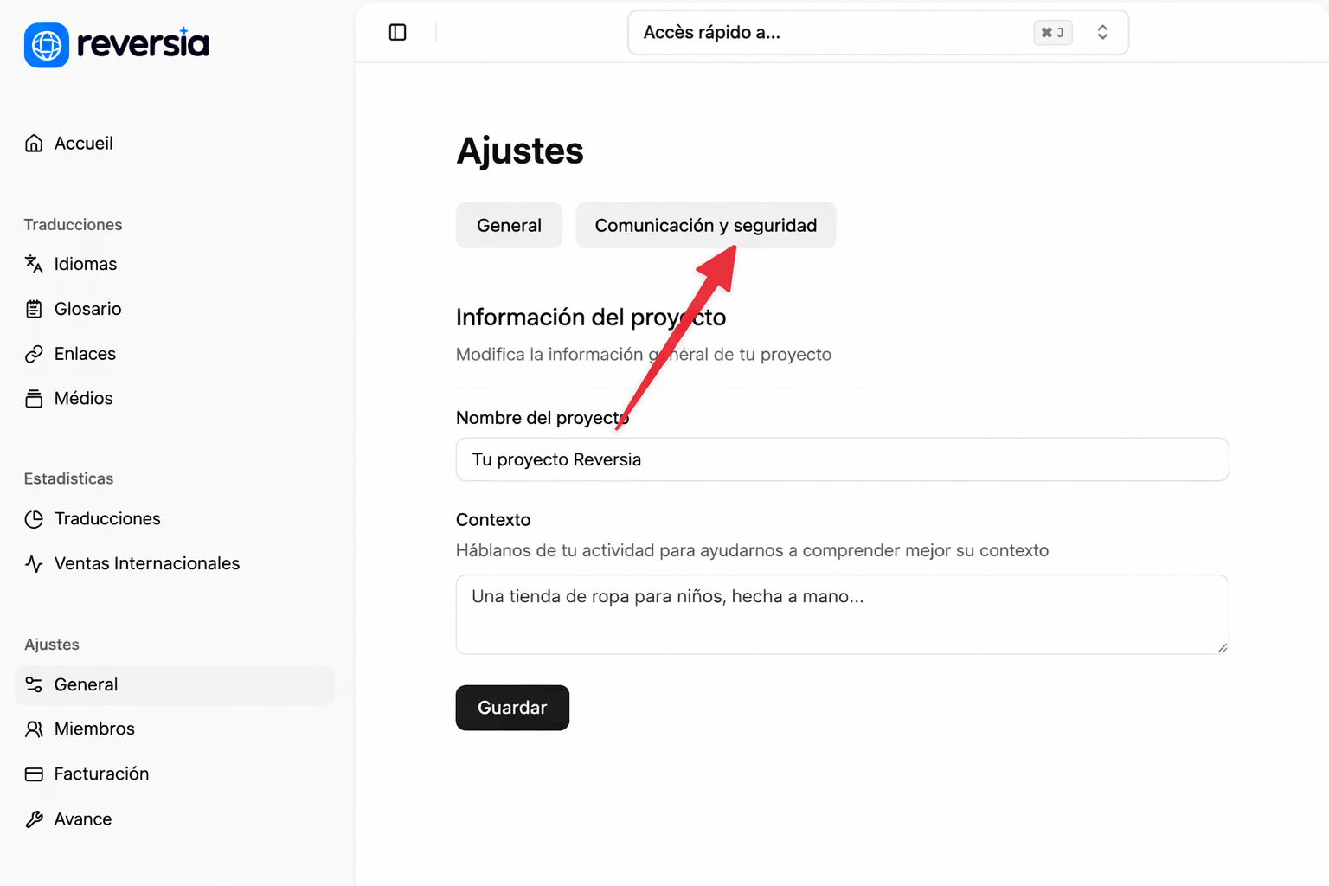Toggle the sidebar panel icon
The width and height of the screenshot is (1329, 886).
point(397,32)
